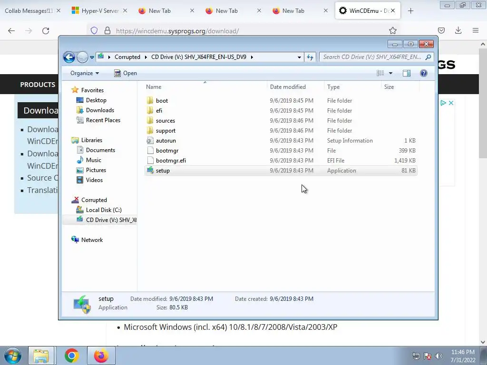Click the CD Drive (V:) breadcrumb segment
Screen dimensions: 487x365
tap(199, 57)
